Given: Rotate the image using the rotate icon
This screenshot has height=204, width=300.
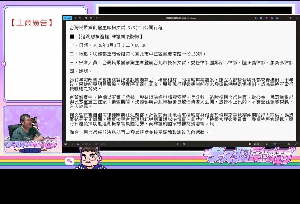Looking at the screenshot, I should pyautogui.click(x=75, y=18).
